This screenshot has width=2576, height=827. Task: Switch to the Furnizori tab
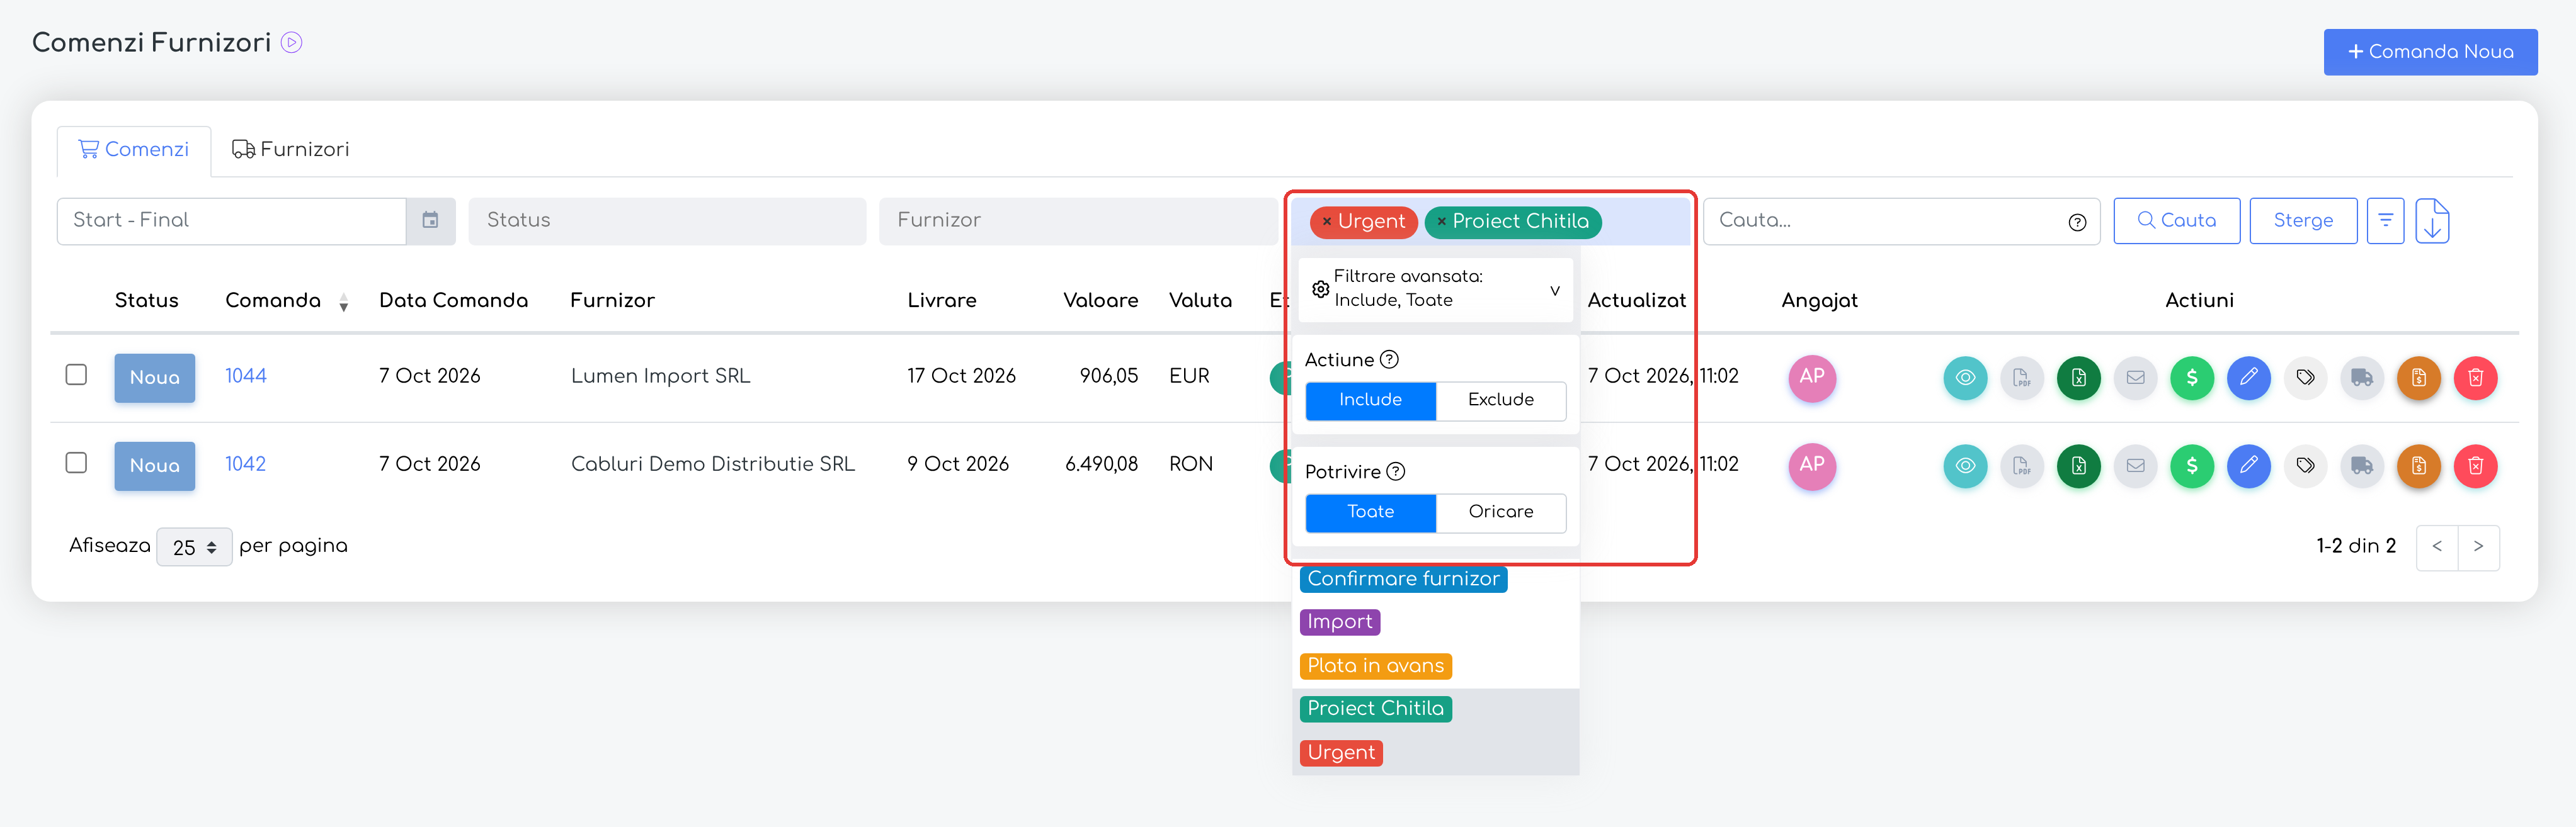pyautogui.click(x=291, y=150)
